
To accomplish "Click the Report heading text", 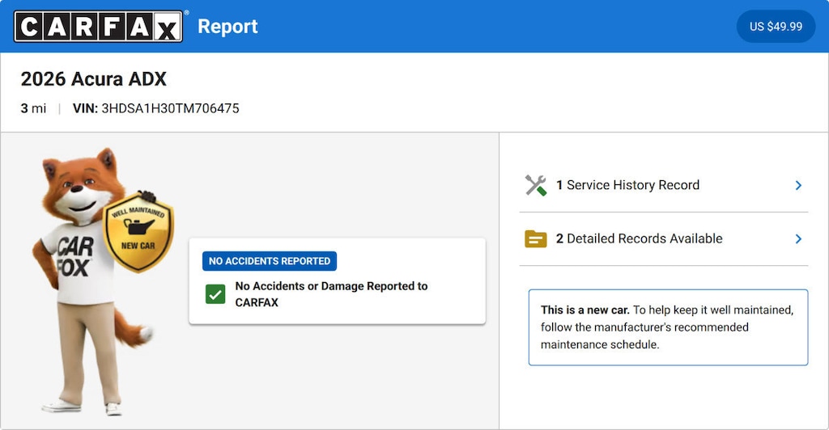I will click(227, 27).
